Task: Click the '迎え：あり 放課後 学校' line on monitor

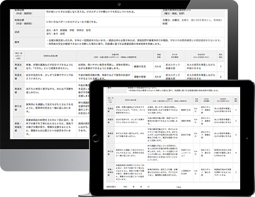Action: (69, 30)
